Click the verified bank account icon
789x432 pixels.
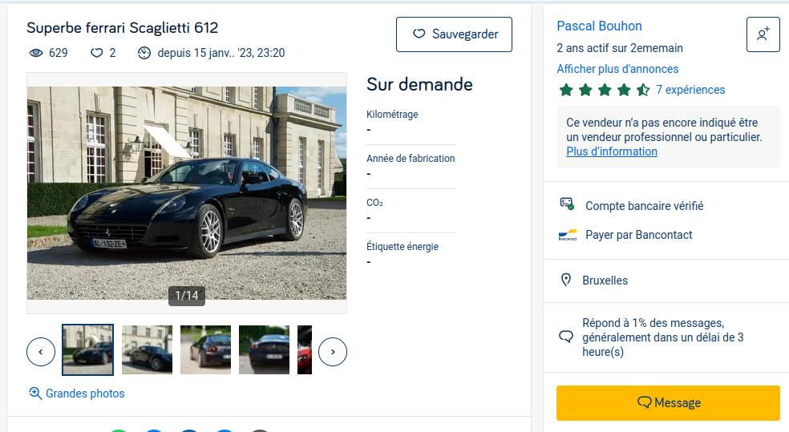pos(567,205)
